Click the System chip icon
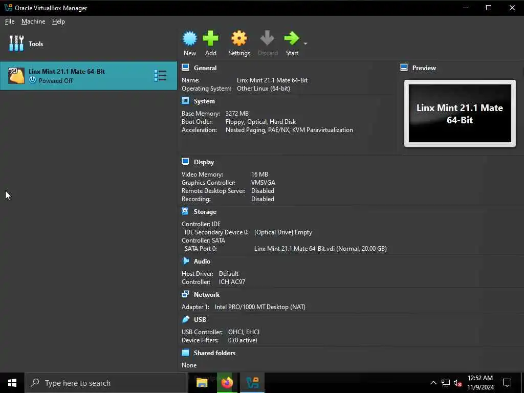This screenshot has height=393, width=524. point(185,101)
